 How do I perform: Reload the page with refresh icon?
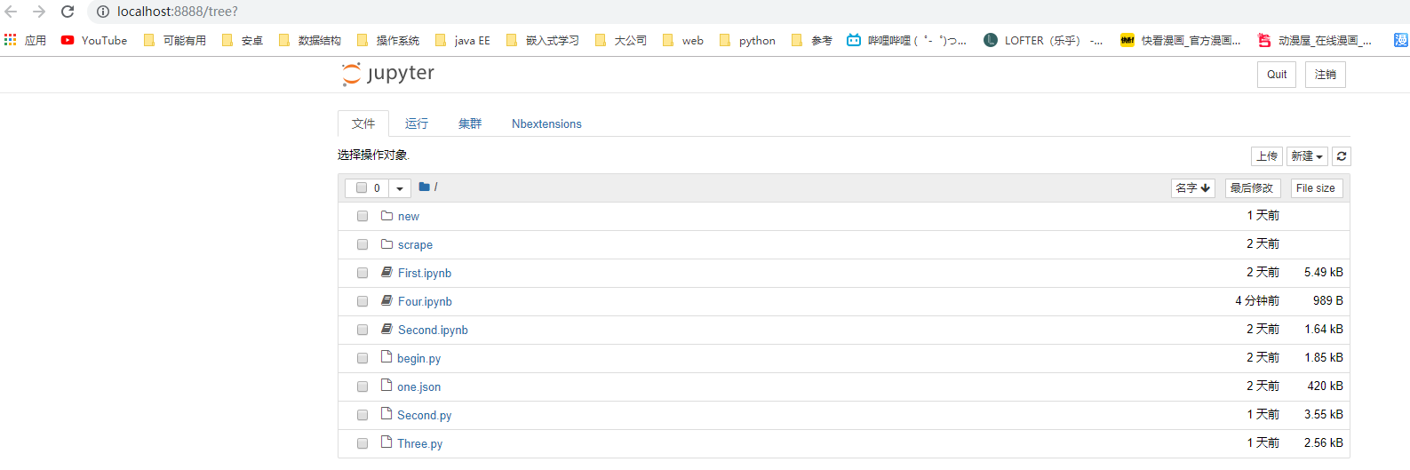point(68,12)
